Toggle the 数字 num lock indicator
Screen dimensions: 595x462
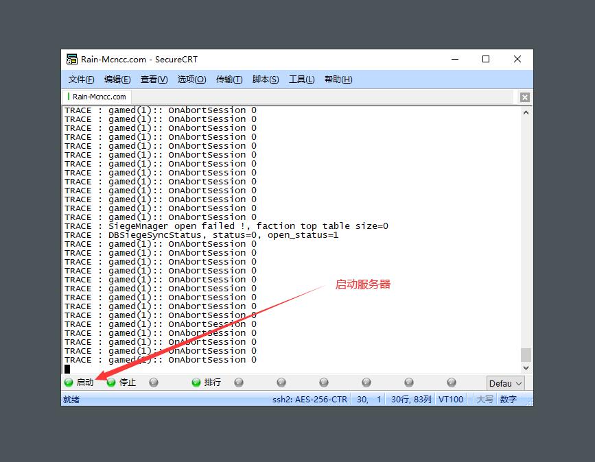[x=509, y=399]
